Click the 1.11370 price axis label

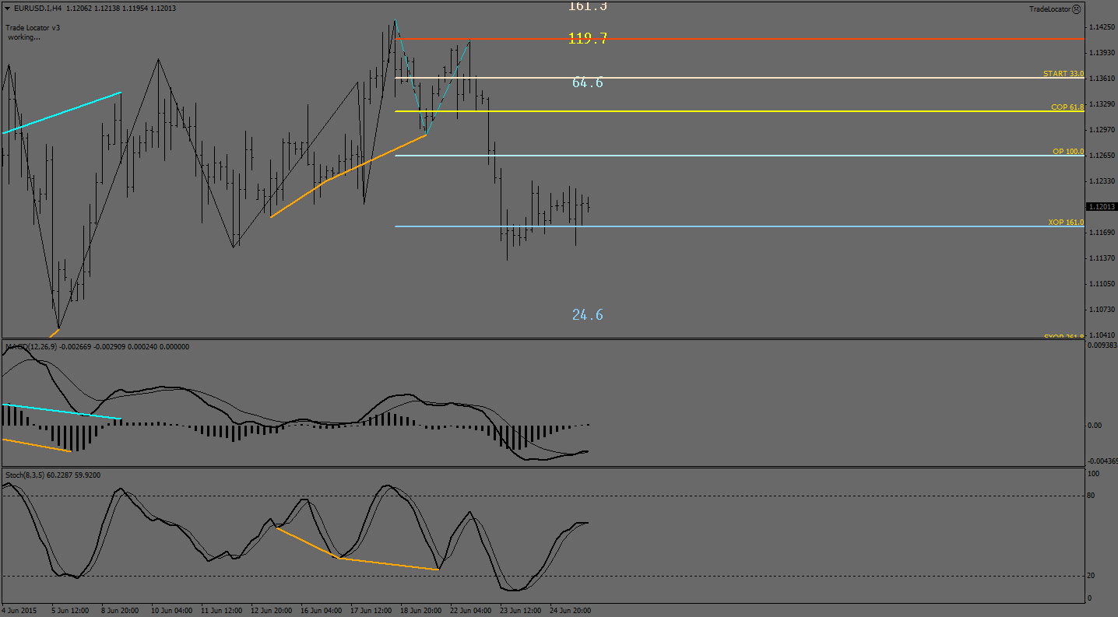pyautogui.click(x=1102, y=258)
